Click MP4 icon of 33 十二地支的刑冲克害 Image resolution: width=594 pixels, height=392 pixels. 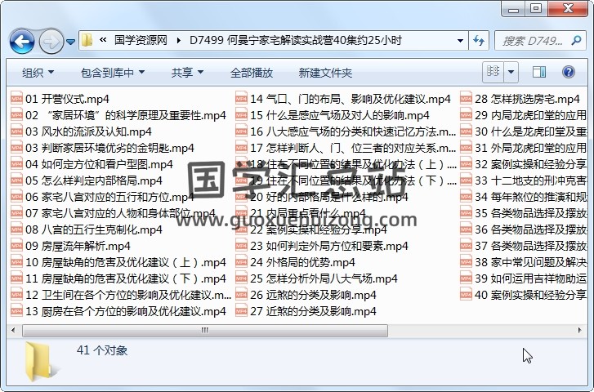point(466,180)
